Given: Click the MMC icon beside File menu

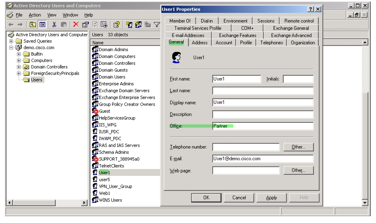Looking at the screenshot, I should (x=10, y=15).
